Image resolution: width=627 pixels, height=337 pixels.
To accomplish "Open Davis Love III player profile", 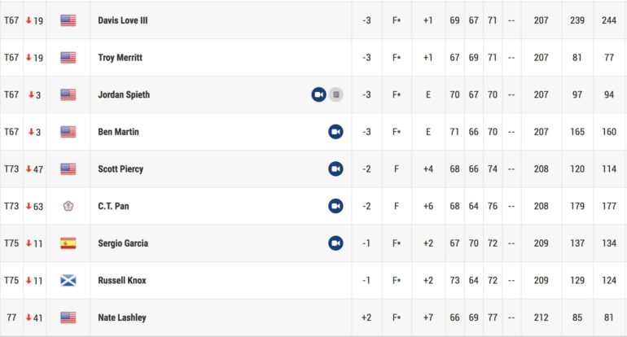I will [x=123, y=20].
